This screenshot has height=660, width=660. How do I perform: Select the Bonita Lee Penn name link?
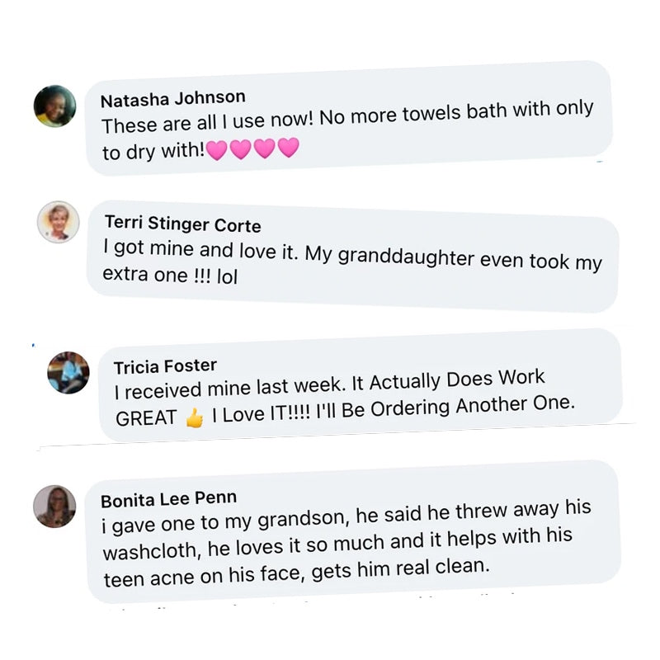click(x=168, y=499)
